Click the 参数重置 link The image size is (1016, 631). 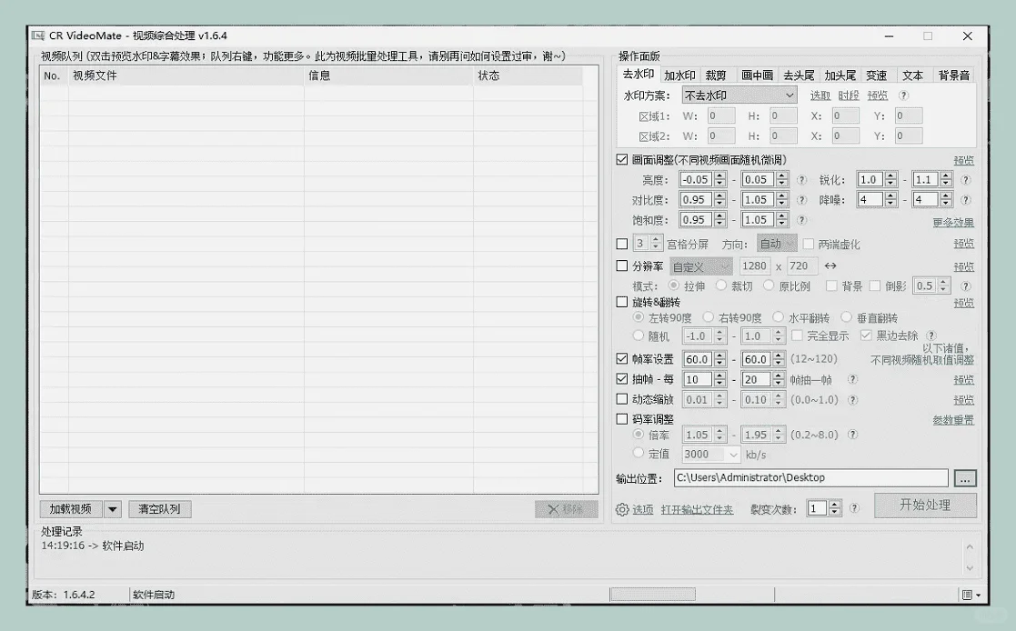coord(953,420)
